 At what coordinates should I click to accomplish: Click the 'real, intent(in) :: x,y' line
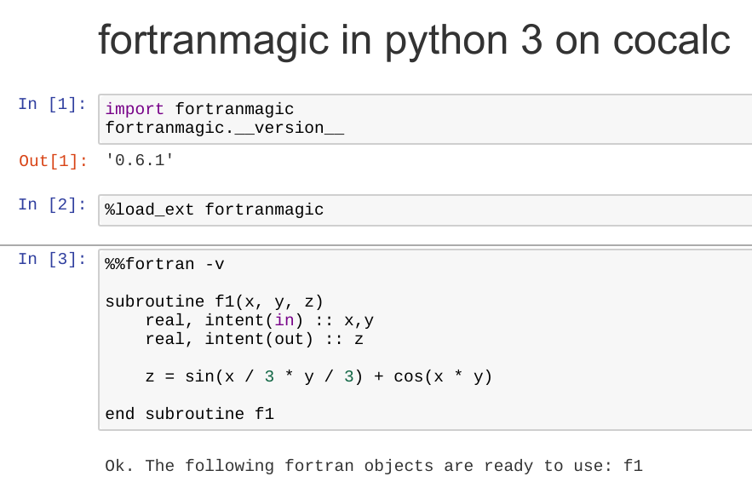(x=259, y=320)
